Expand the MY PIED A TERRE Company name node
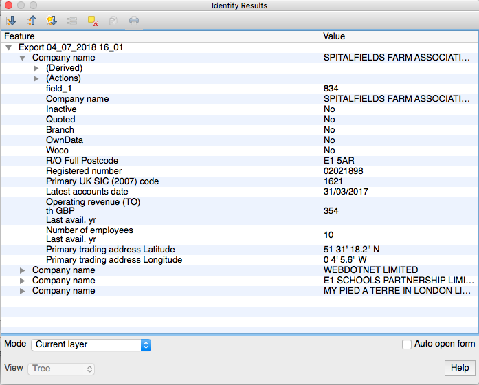The width and height of the screenshot is (479, 385). click(22, 291)
